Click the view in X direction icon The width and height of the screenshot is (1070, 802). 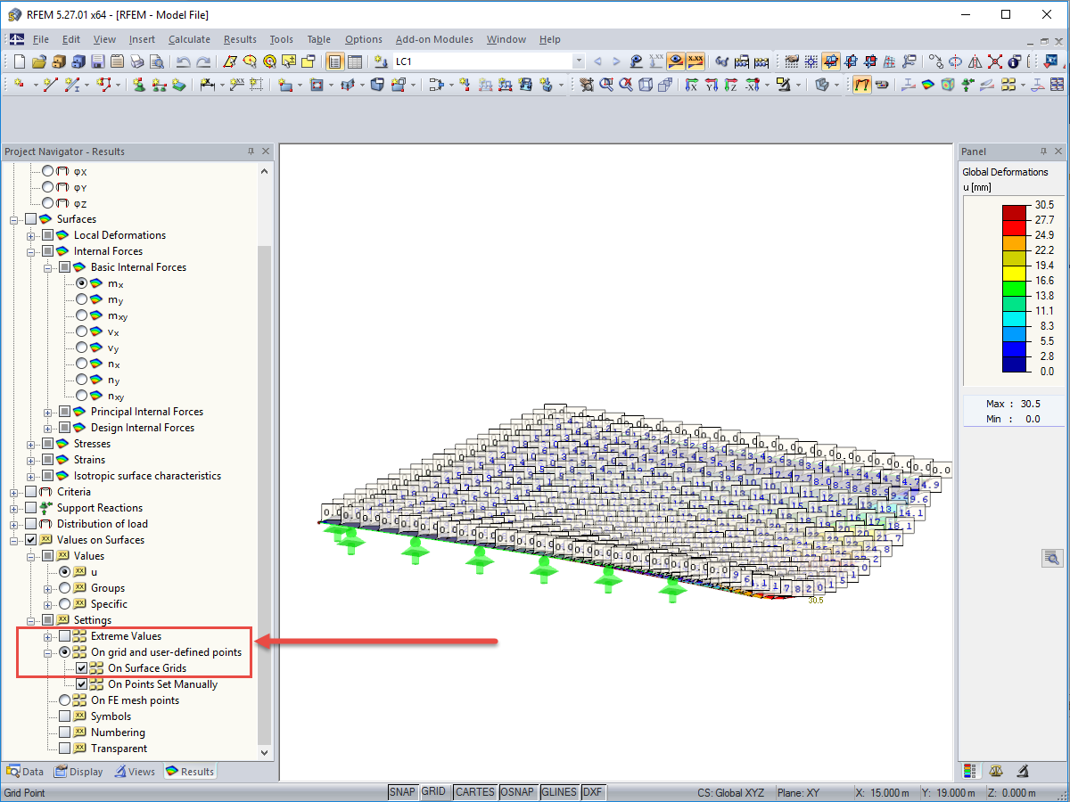pos(692,85)
